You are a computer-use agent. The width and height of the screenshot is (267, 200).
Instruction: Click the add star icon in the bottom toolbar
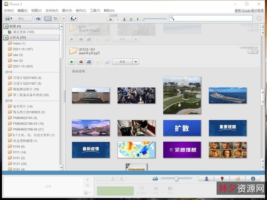click(x=102, y=179)
